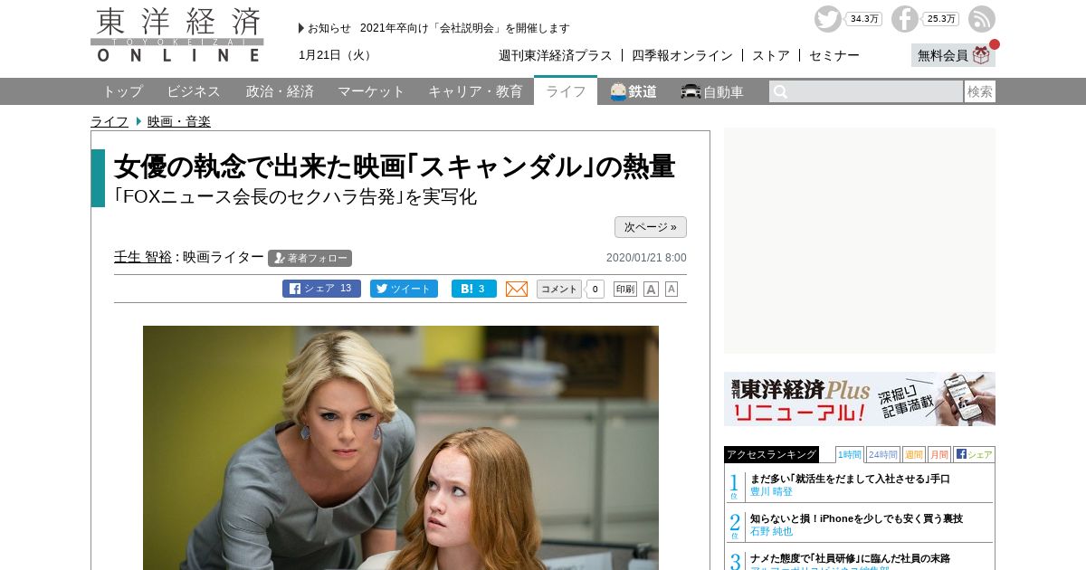
Task: Click the 週刊東洋経済Plus renewal banner
Action: pos(860,399)
